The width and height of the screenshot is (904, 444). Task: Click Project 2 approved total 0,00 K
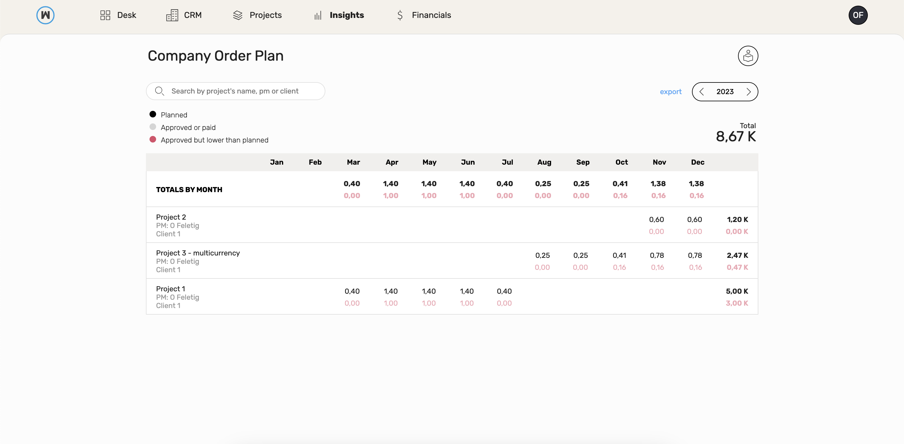coord(737,232)
